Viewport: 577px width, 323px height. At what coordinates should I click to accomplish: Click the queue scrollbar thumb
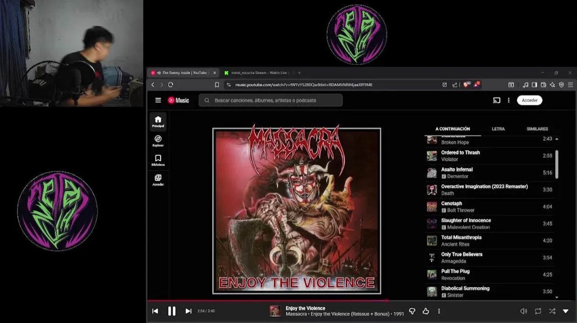click(x=557, y=164)
